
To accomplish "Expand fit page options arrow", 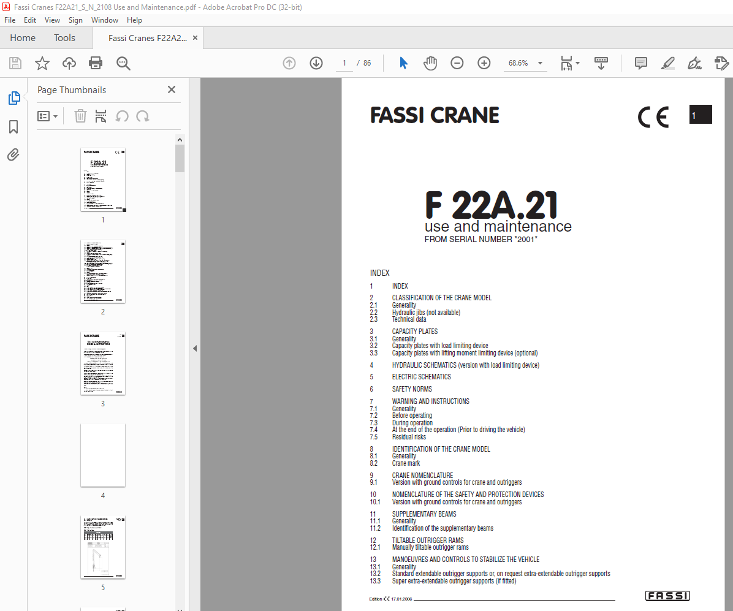I will click(x=578, y=63).
